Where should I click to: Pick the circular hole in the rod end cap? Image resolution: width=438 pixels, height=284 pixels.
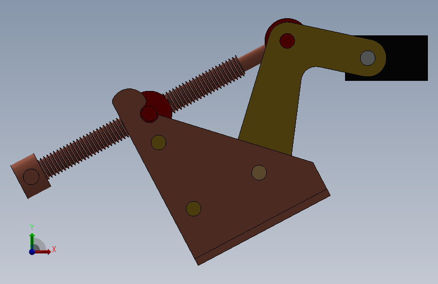click(x=31, y=177)
